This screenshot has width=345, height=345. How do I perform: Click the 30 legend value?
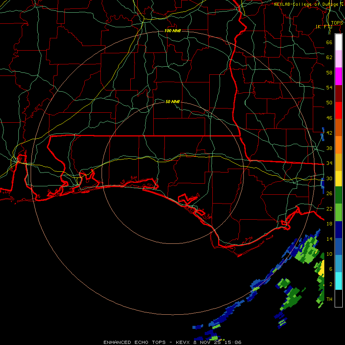click(329, 178)
